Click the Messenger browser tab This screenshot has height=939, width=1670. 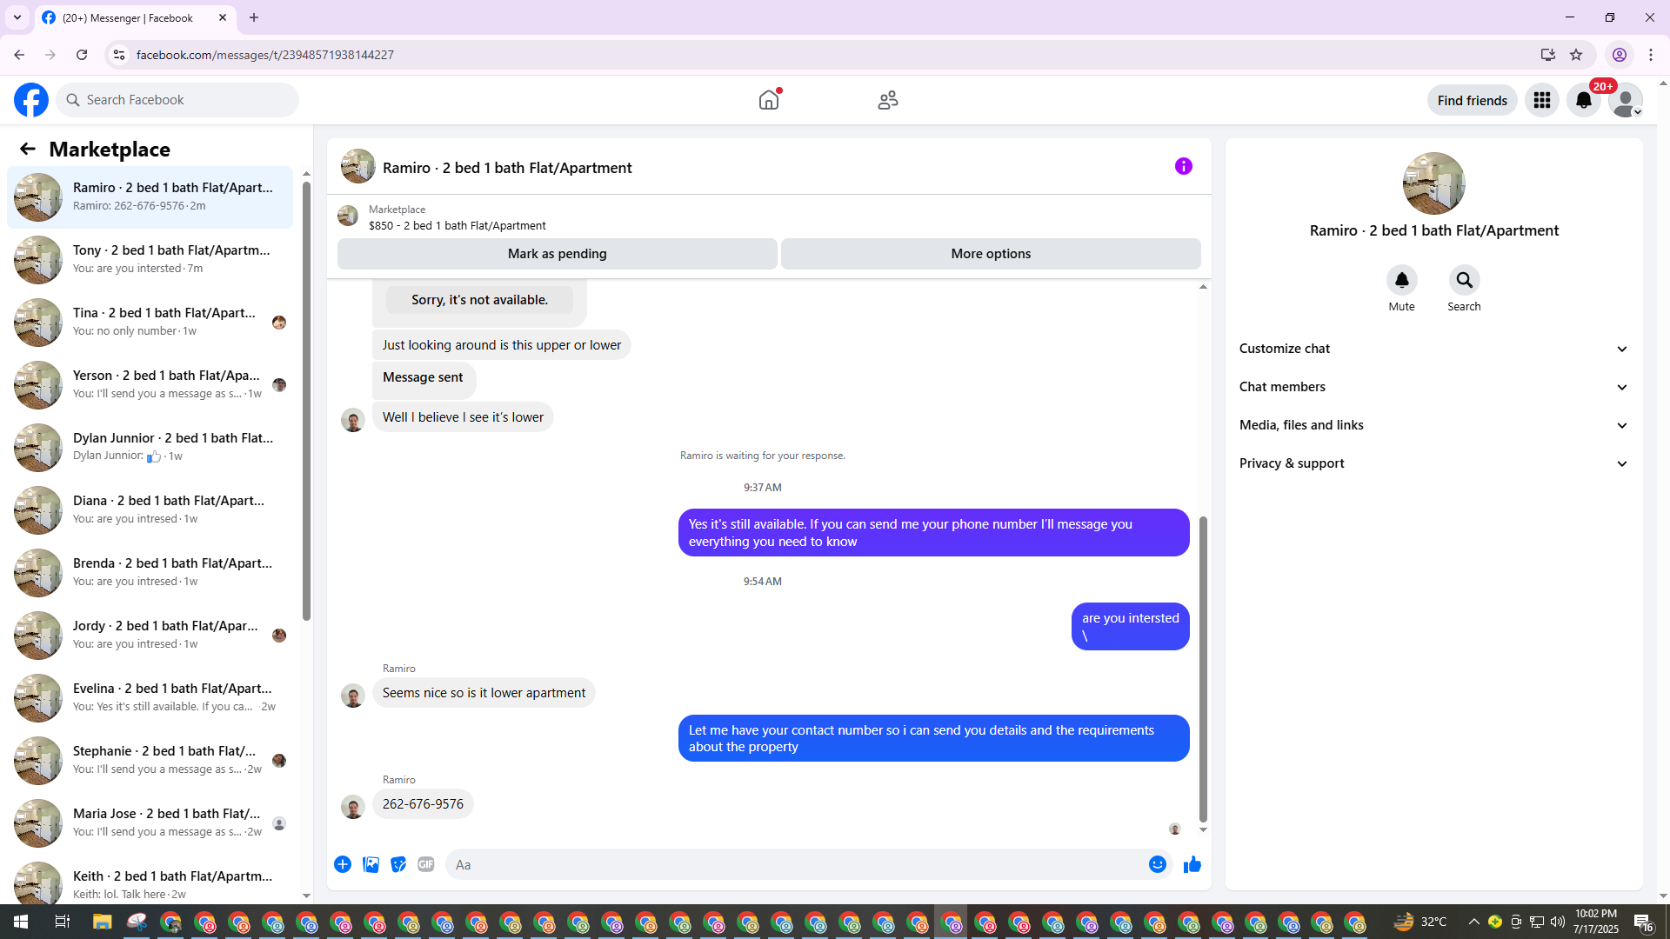click(135, 17)
